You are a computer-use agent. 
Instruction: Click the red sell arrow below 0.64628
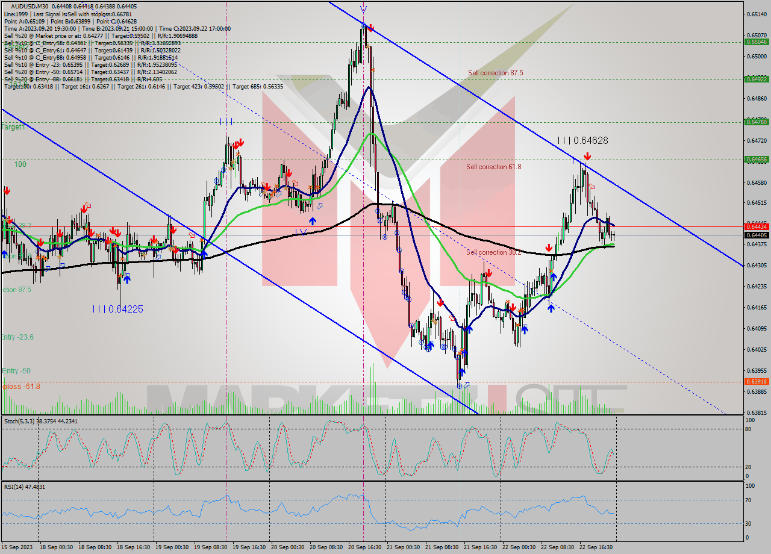[587, 157]
